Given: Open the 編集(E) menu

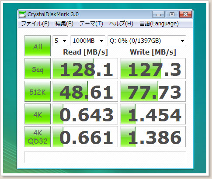Looking at the screenshot, I should coord(64,24).
